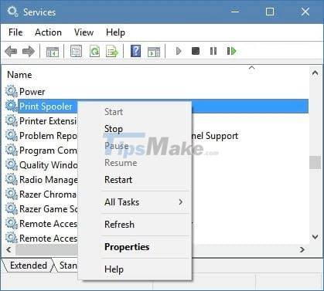
Task: Click the green Refresh toolbar icon
Action: pos(94,51)
